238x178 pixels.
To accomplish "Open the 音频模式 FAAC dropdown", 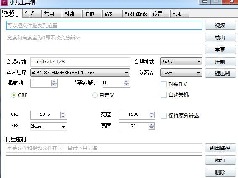I will (x=181, y=61).
